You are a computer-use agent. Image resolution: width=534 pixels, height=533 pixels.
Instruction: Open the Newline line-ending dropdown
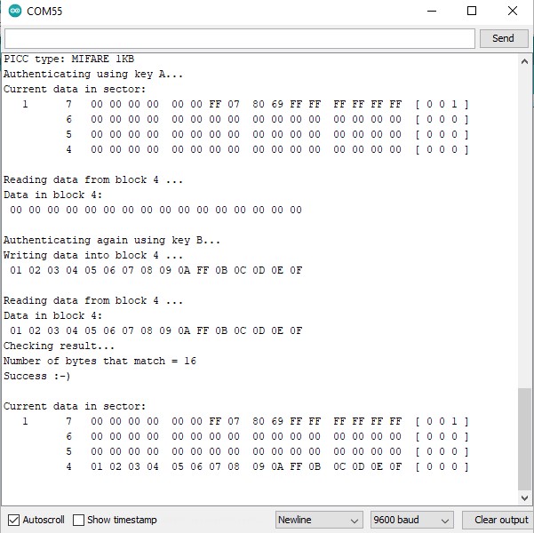click(x=319, y=520)
